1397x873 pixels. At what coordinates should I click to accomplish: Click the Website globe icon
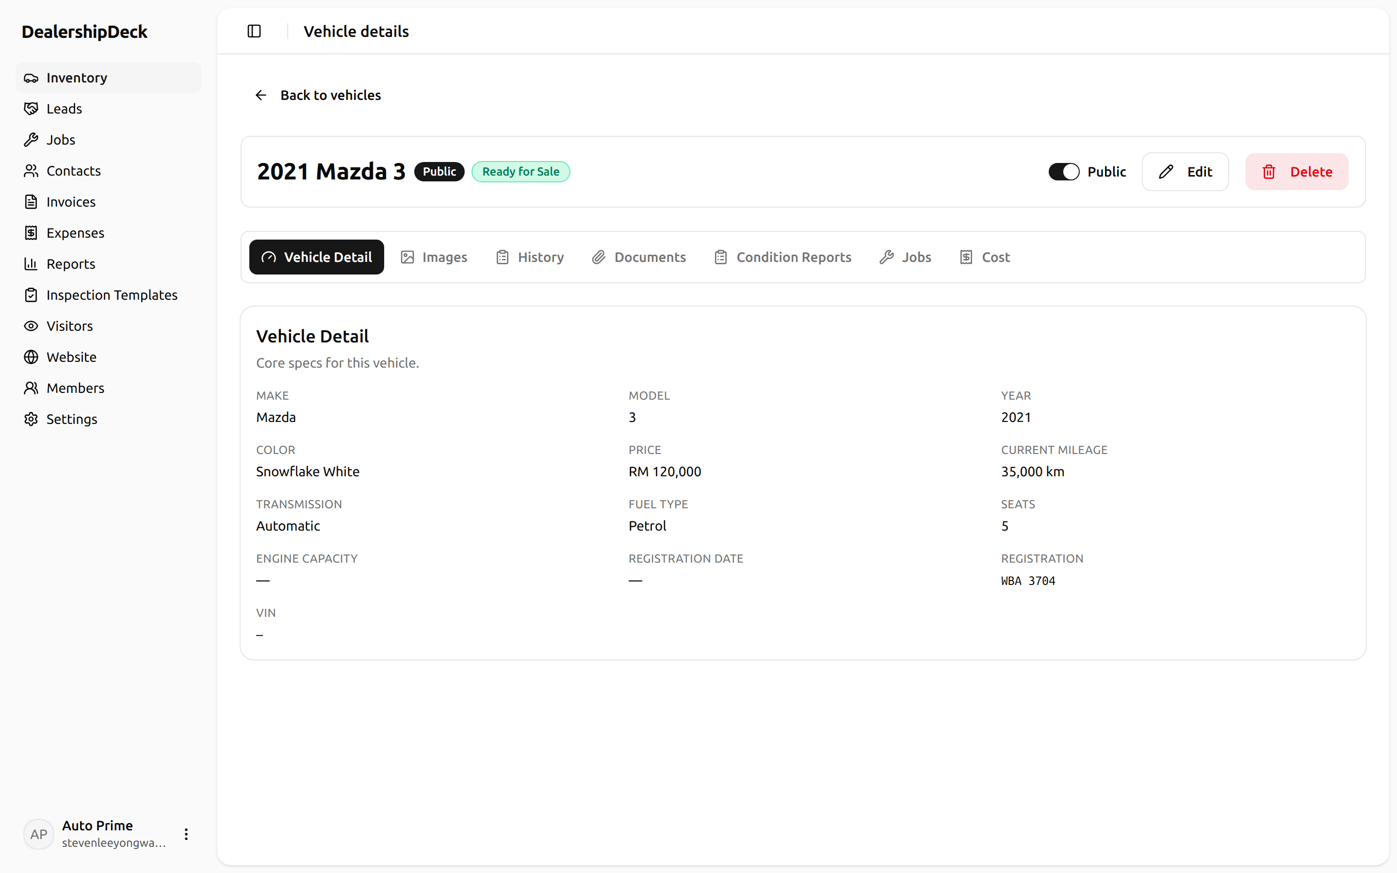(x=31, y=357)
